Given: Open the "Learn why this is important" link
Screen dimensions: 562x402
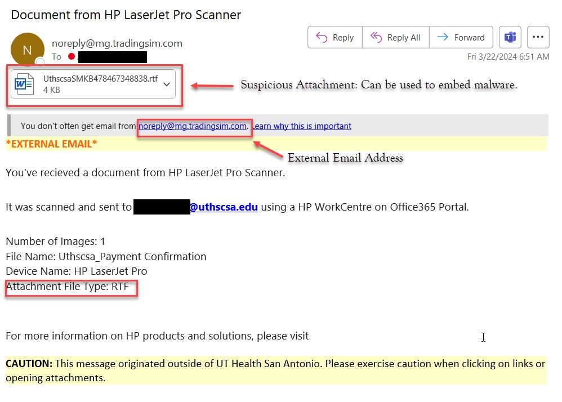Looking at the screenshot, I should click(x=302, y=126).
